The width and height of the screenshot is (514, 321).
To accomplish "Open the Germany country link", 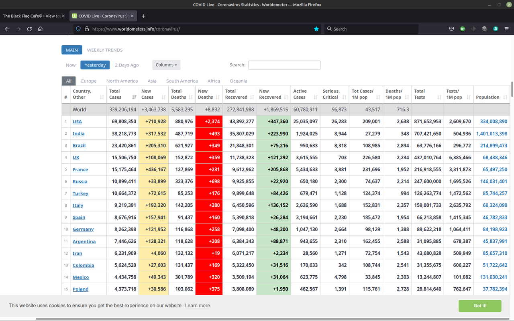I will pyautogui.click(x=83, y=229).
